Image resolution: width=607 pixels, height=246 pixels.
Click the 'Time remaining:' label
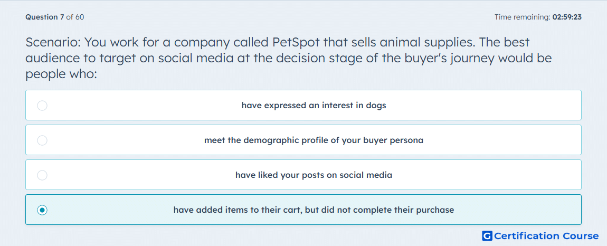pyautogui.click(x=522, y=17)
